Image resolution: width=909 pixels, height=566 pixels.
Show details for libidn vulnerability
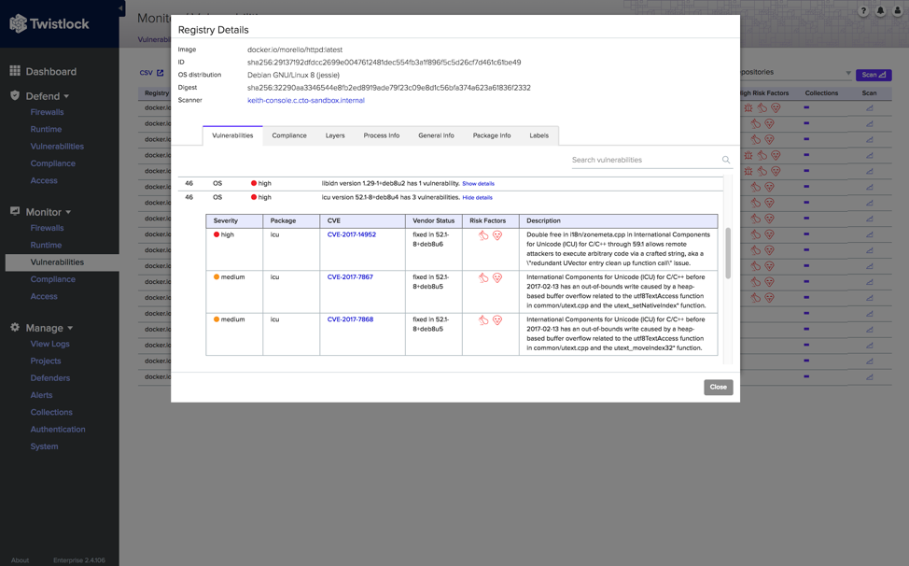(478, 184)
